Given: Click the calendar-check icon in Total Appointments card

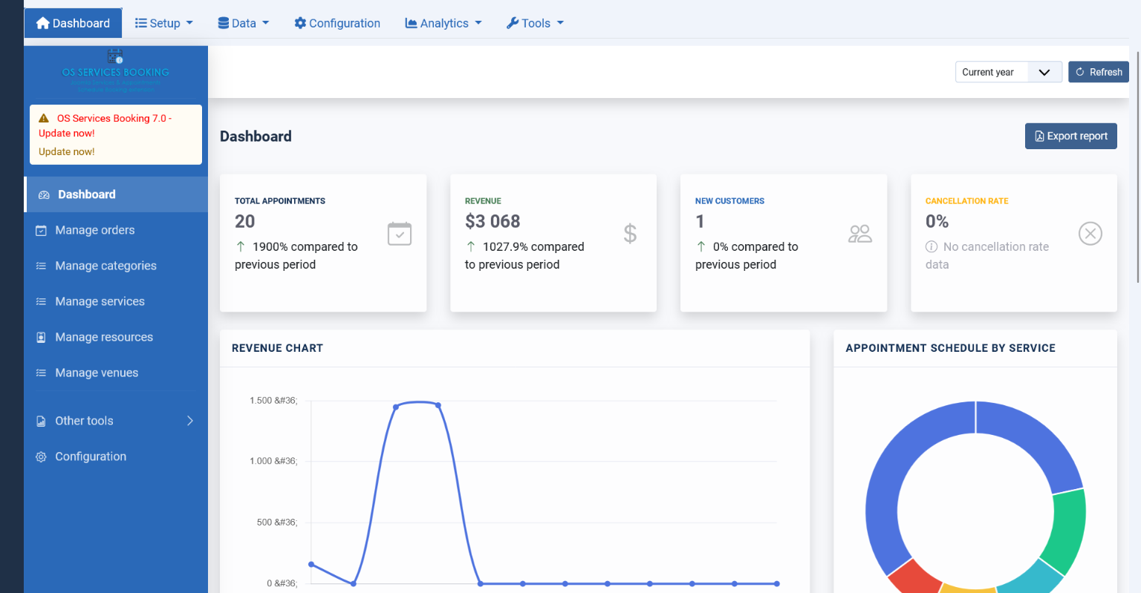Looking at the screenshot, I should 400,234.
